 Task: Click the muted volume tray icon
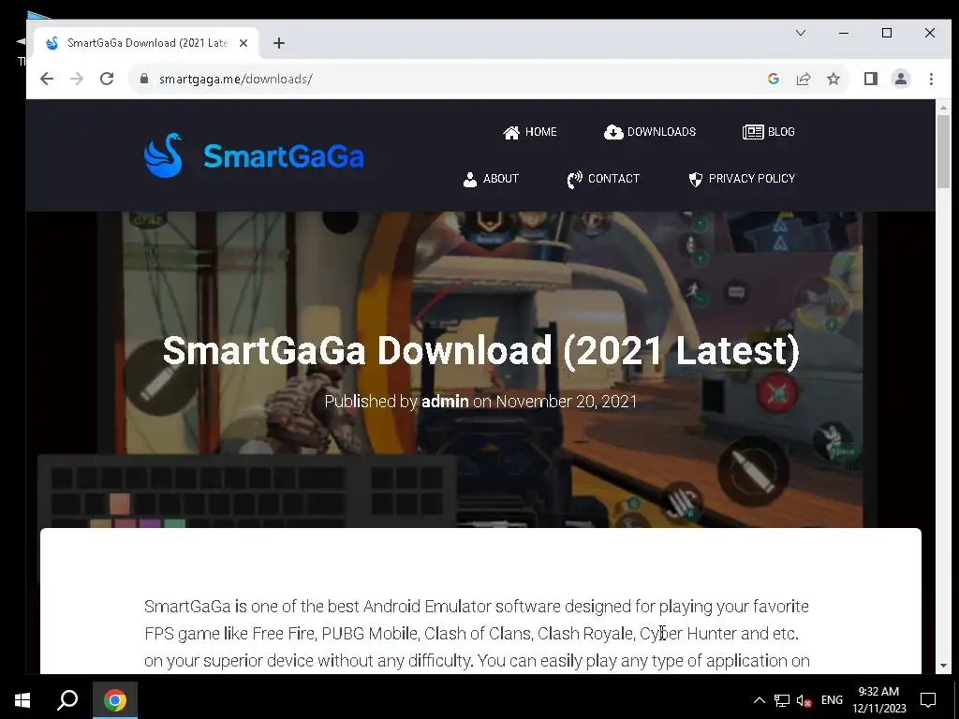coord(804,700)
